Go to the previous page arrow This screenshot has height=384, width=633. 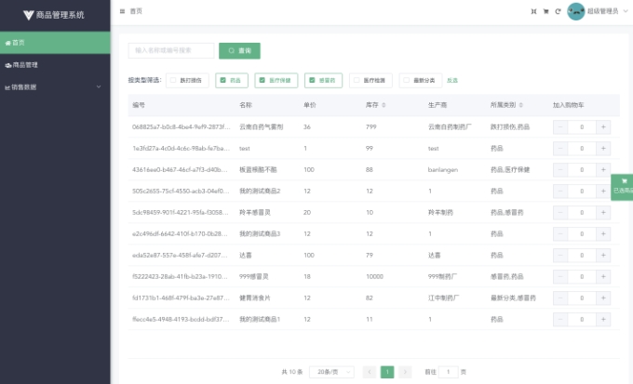(369, 372)
